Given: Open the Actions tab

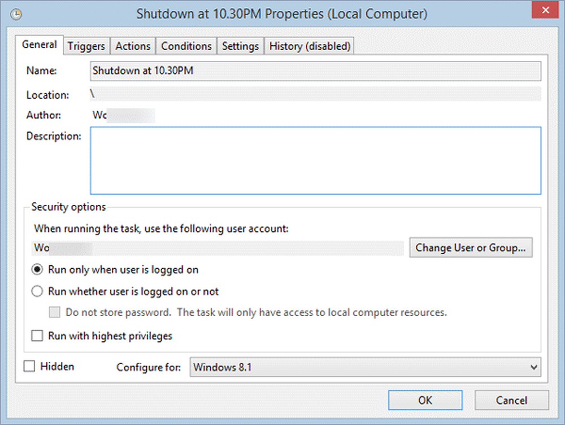Looking at the screenshot, I should pyautogui.click(x=133, y=46).
